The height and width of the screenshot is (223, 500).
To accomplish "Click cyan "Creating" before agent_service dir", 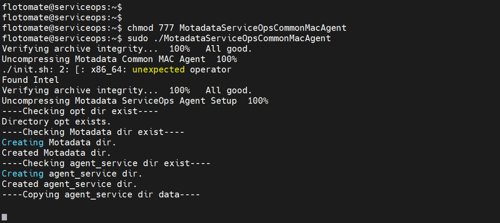I will click(x=23, y=174).
